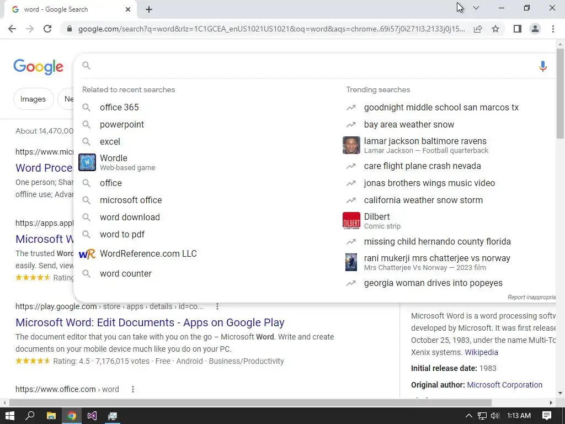The height and width of the screenshot is (424, 565).
Task: Go back using the browser back arrow
Action: click(12, 29)
